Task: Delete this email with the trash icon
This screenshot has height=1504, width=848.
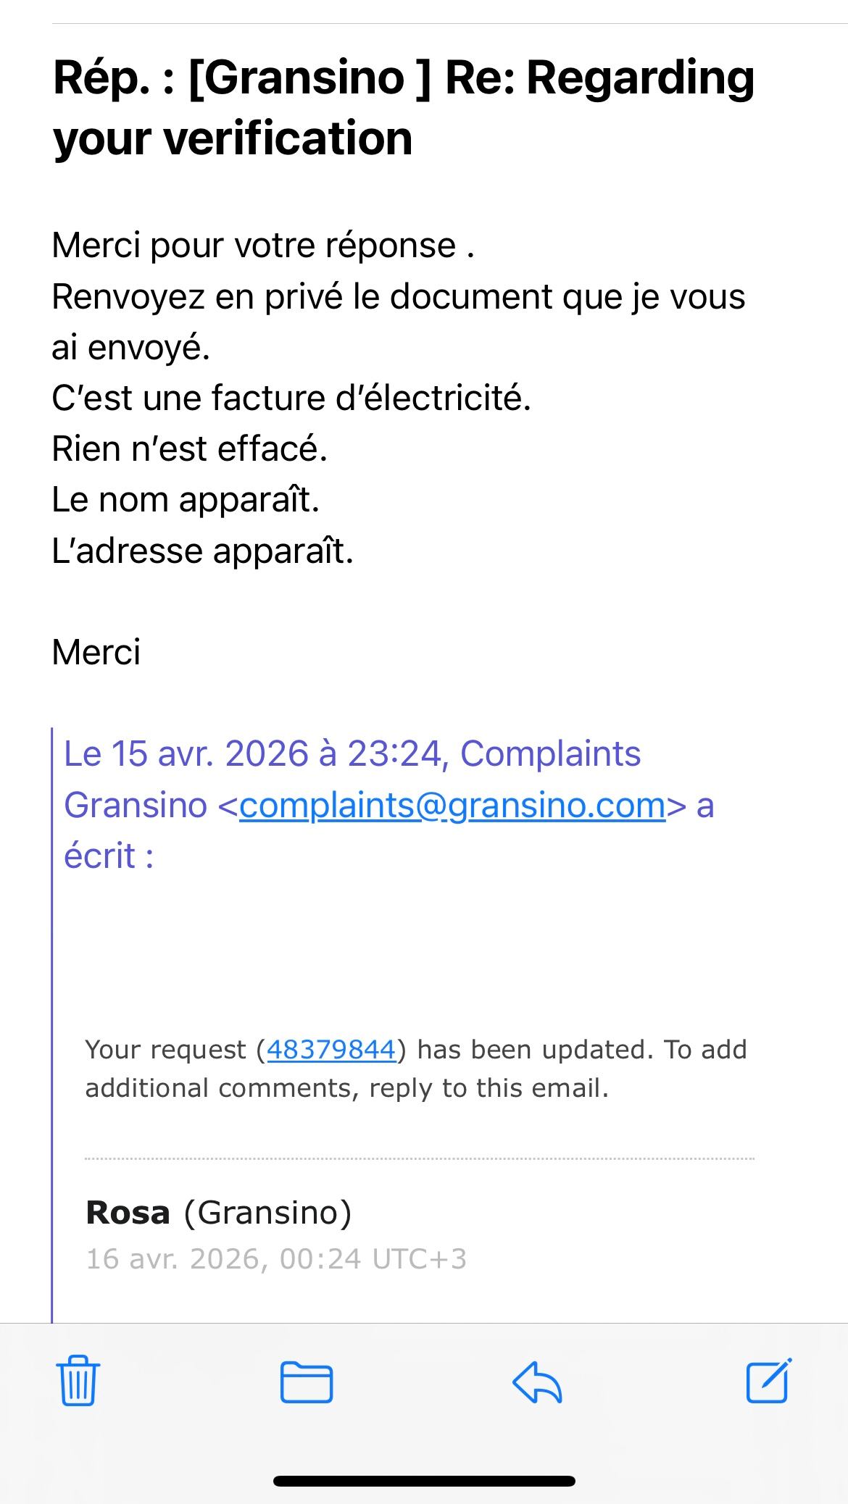Action: click(x=78, y=1380)
